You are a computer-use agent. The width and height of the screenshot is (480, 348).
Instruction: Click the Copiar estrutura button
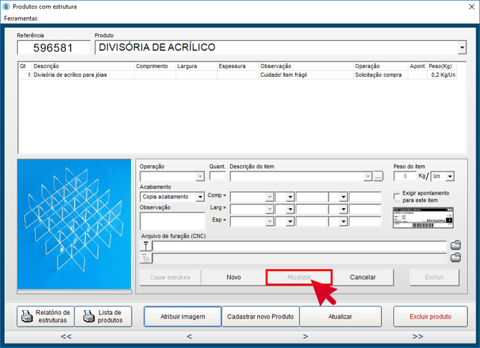click(171, 278)
